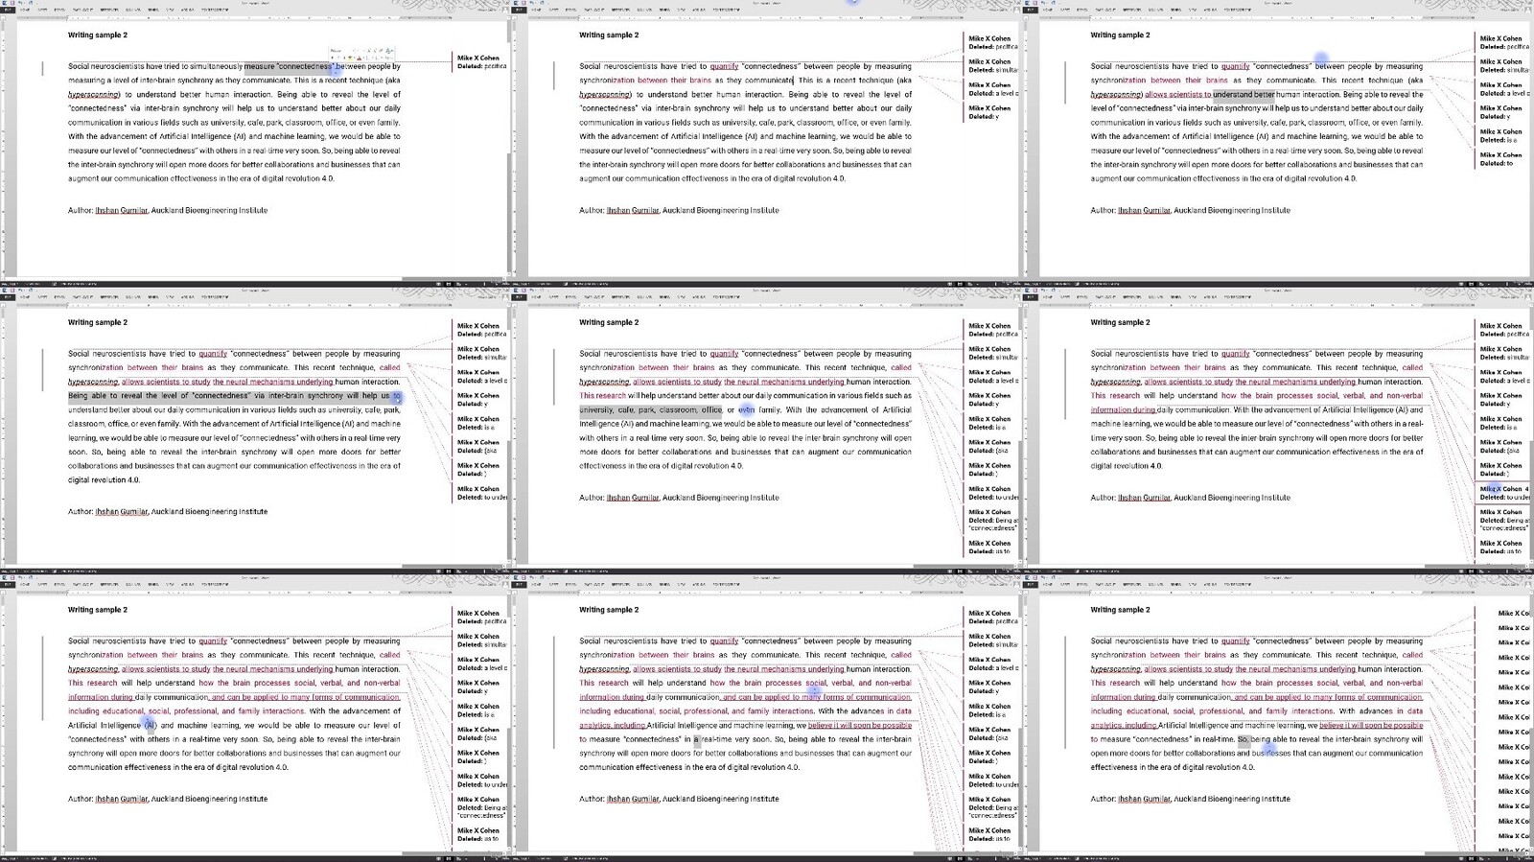Click "This research" preceding "will help understand better"
The image size is (1534, 862).
click(x=602, y=396)
